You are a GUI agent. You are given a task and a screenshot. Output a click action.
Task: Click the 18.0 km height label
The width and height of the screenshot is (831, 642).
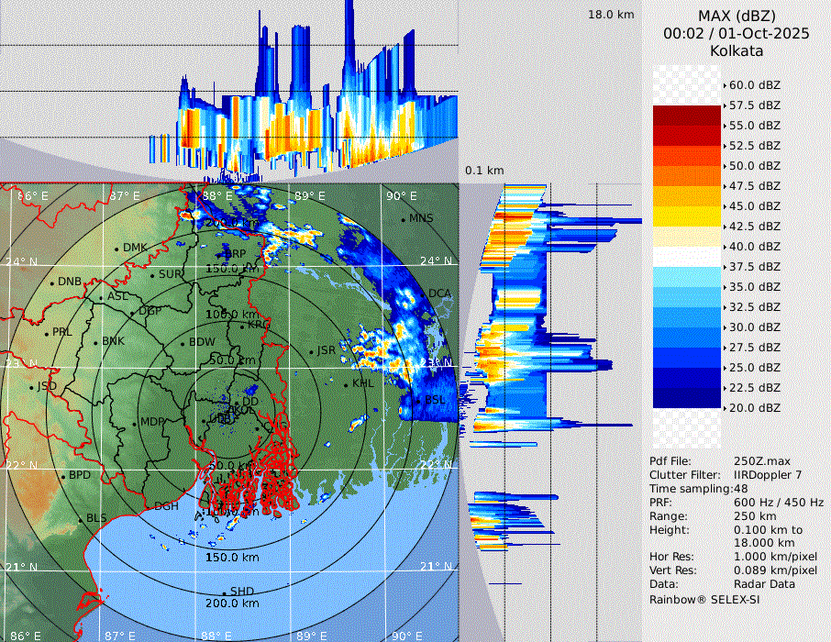(x=611, y=15)
